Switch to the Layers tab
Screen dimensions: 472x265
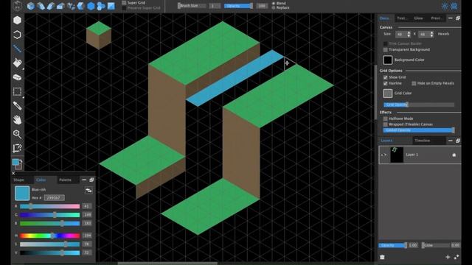(x=386, y=141)
